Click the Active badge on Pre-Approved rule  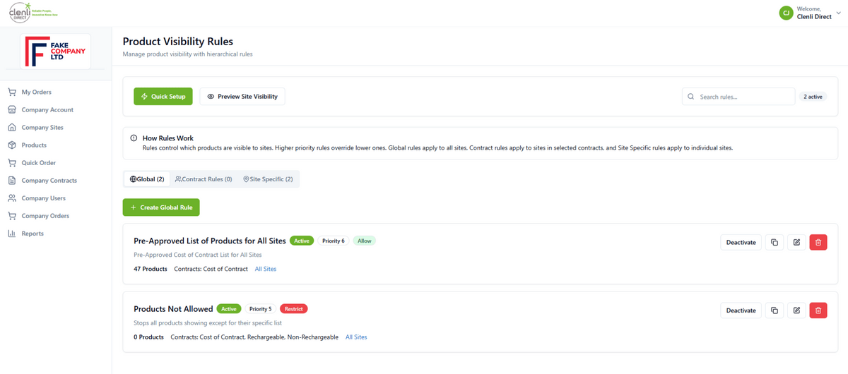[302, 241]
